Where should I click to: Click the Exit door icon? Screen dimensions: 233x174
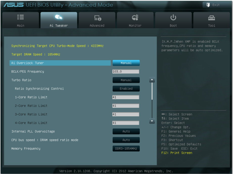click(x=208, y=5)
